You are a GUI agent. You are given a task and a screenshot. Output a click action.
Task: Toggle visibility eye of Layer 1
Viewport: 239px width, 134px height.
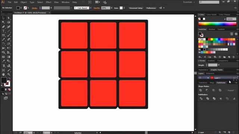tap(200, 78)
